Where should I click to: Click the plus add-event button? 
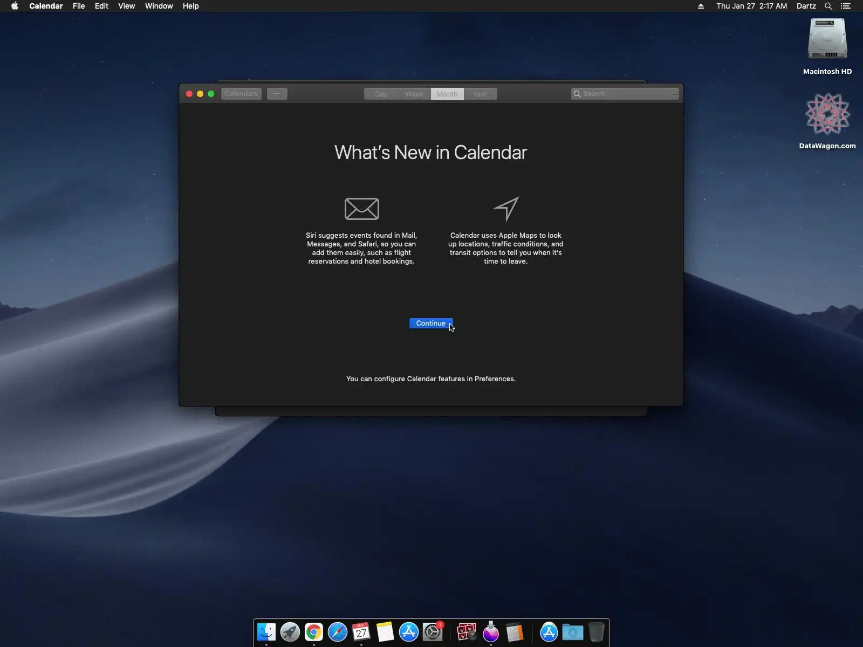coord(277,94)
